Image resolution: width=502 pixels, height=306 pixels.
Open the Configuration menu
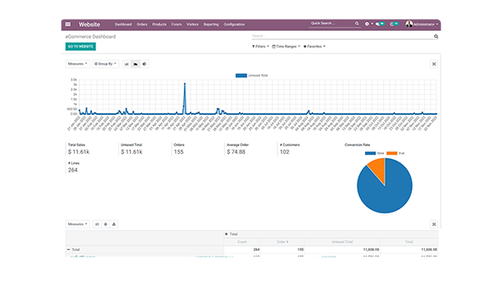pyautogui.click(x=234, y=25)
